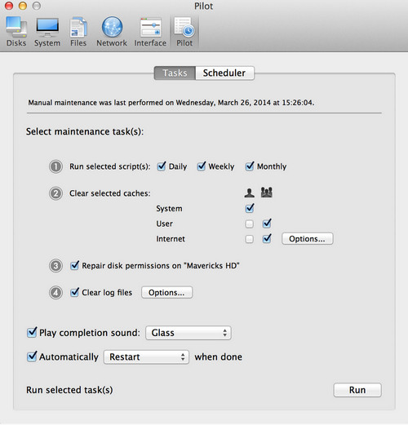Viewport: 408px width, 425px height.
Task: Toggle Play completion sound checkbox
Action: tap(32, 332)
